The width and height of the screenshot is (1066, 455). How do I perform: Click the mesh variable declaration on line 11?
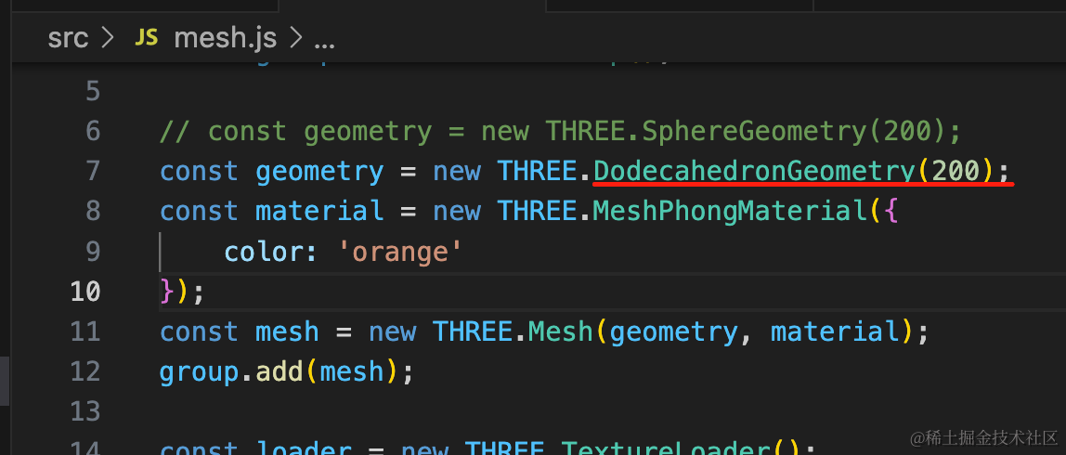pyautogui.click(x=287, y=331)
